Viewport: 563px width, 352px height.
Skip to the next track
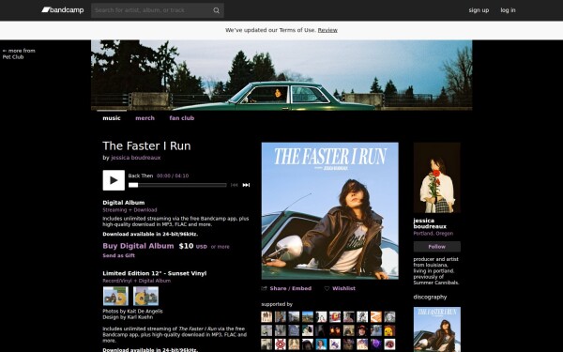click(x=246, y=185)
